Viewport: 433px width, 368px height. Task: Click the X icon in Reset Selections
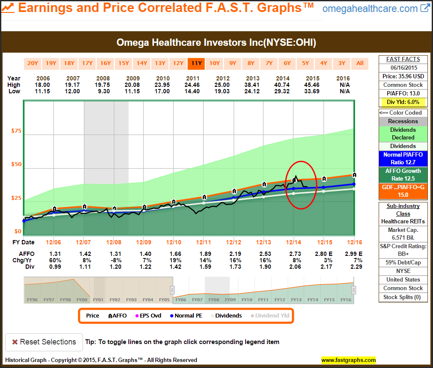(x=15, y=342)
